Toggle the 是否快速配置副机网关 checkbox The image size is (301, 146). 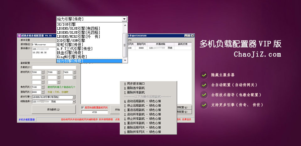[x=82, y=108]
